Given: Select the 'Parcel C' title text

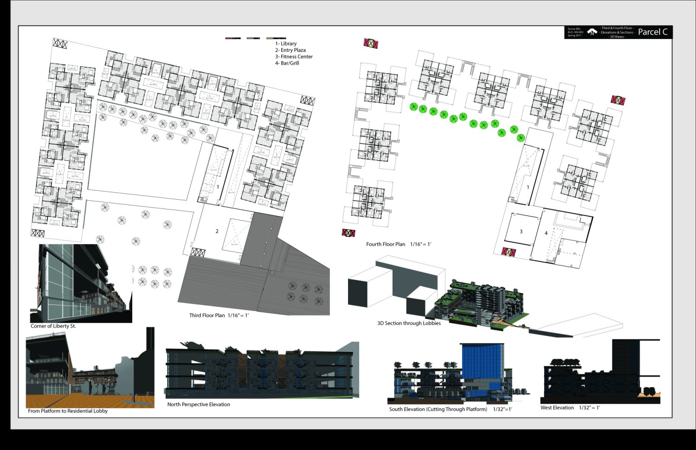Looking at the screenshot, I should (x=652, y=32).
